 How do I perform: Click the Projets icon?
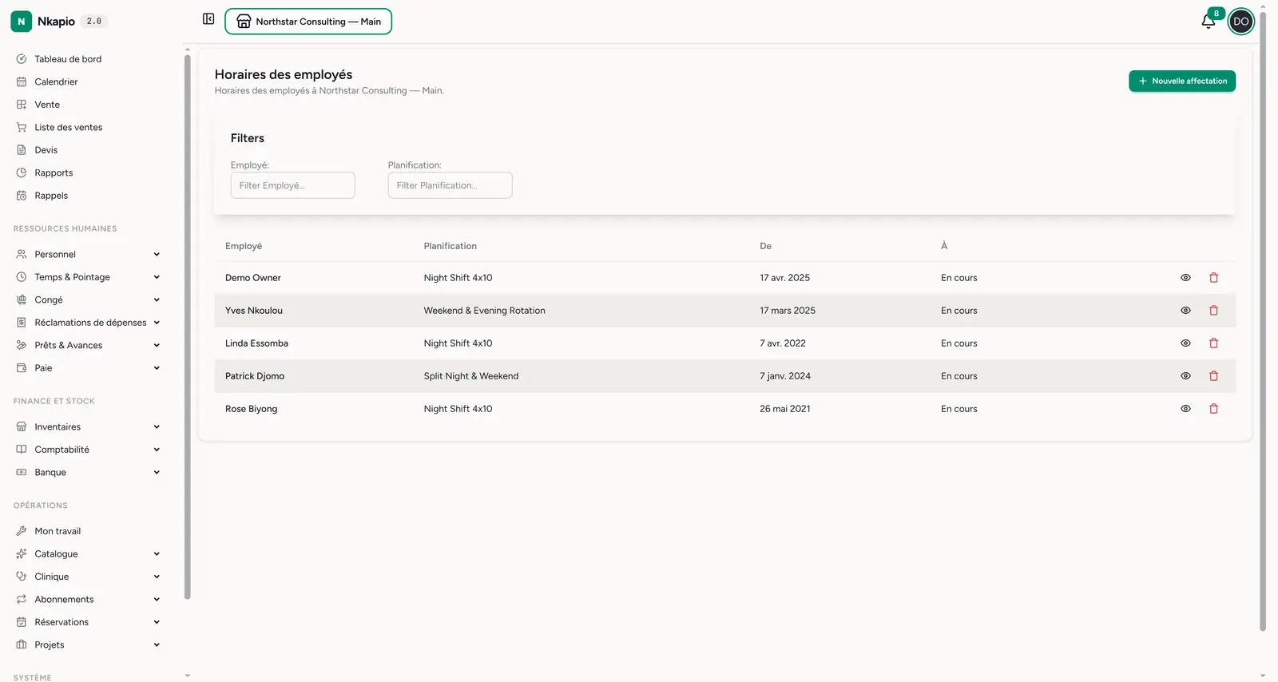coord(22,645)
